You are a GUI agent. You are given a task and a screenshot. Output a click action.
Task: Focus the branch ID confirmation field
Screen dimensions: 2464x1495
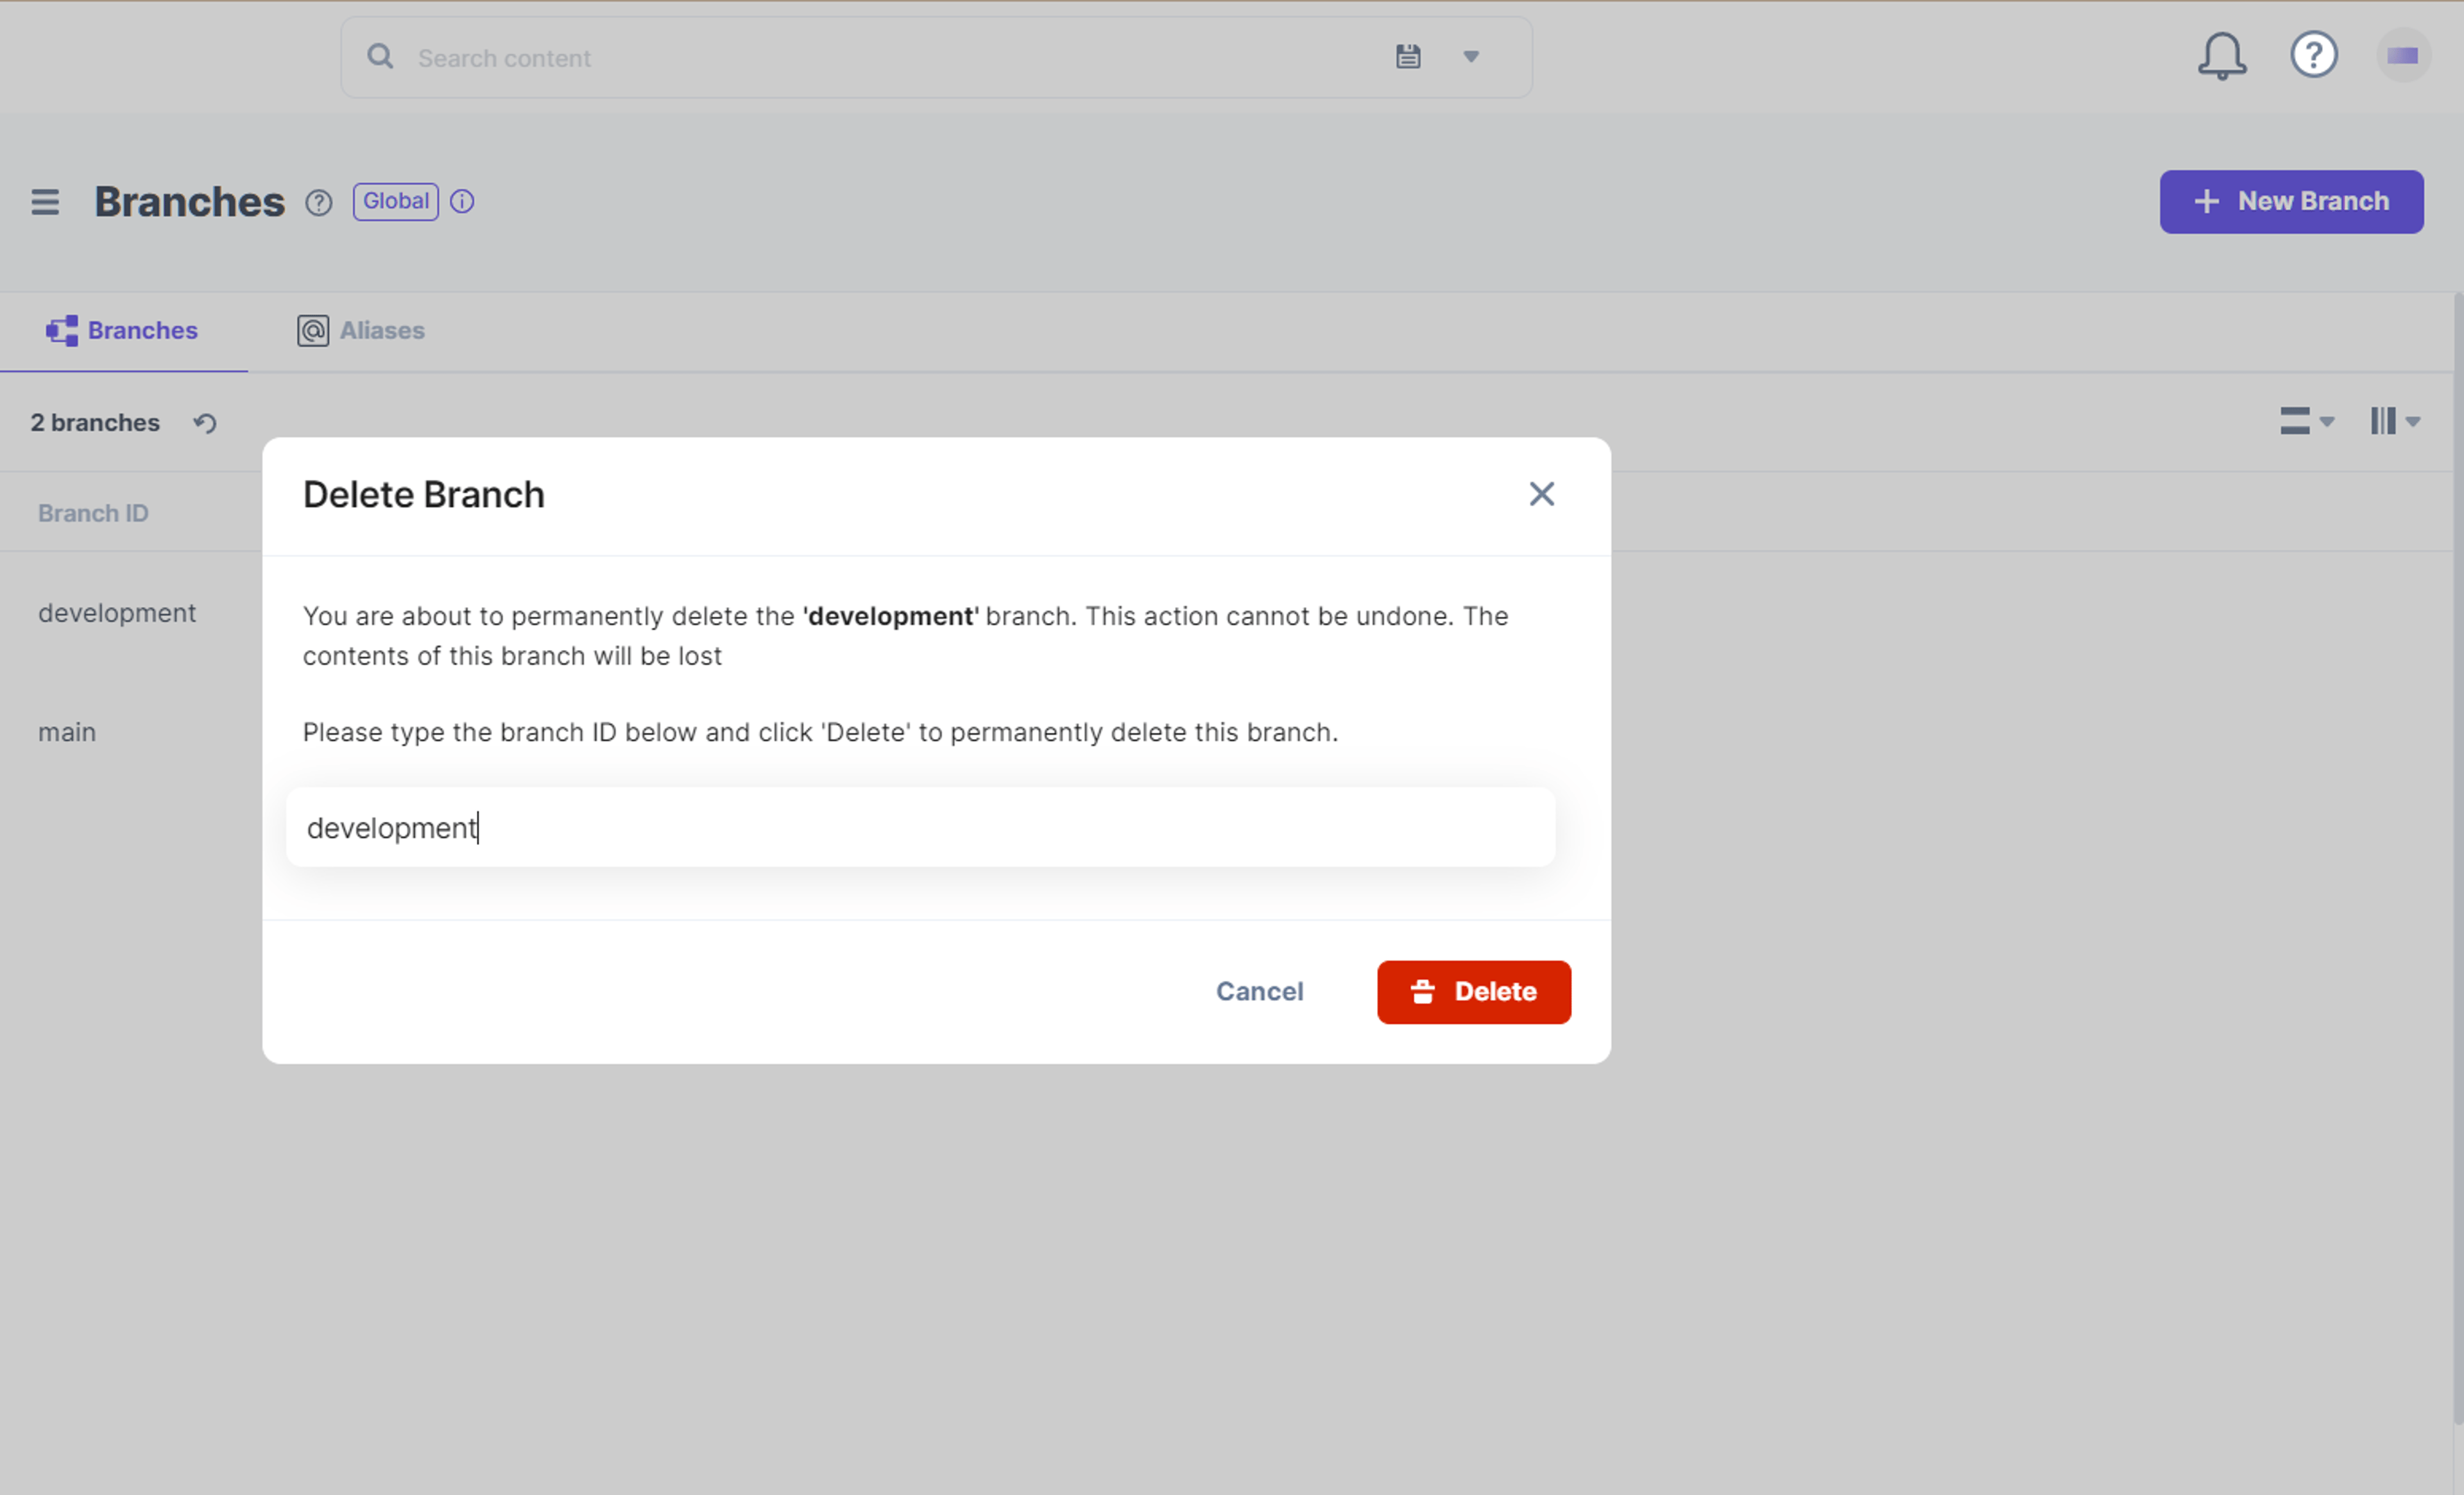click(x=920, y=828)
